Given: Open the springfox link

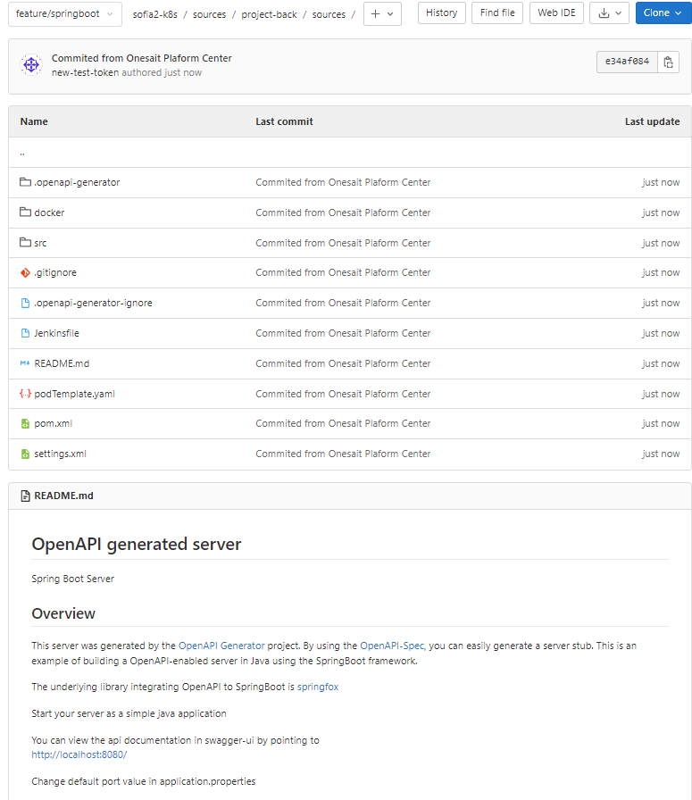Looking at the screenshot, I should [318, 687].
